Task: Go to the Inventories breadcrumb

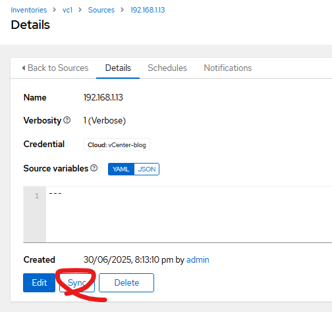Action: pyautogui.click(x=29, y=10)
